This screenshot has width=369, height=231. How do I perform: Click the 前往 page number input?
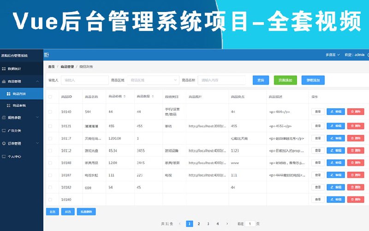point(250,224)
